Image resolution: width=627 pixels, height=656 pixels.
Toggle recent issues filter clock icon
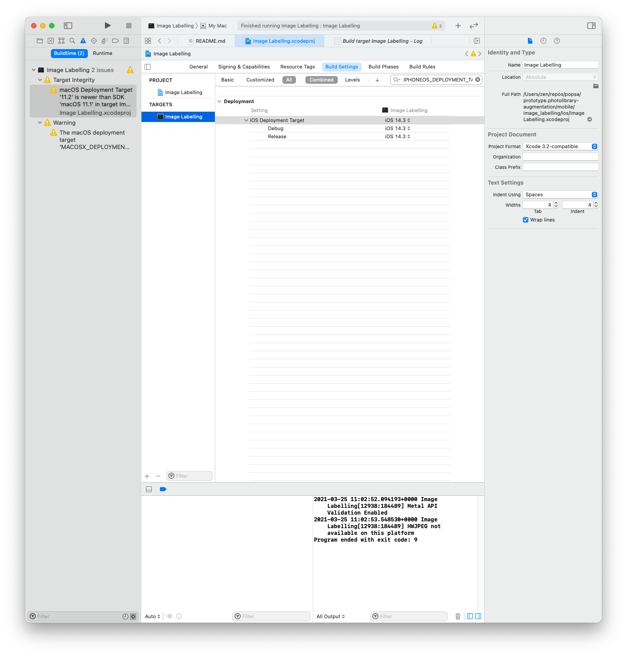[125, 616]
